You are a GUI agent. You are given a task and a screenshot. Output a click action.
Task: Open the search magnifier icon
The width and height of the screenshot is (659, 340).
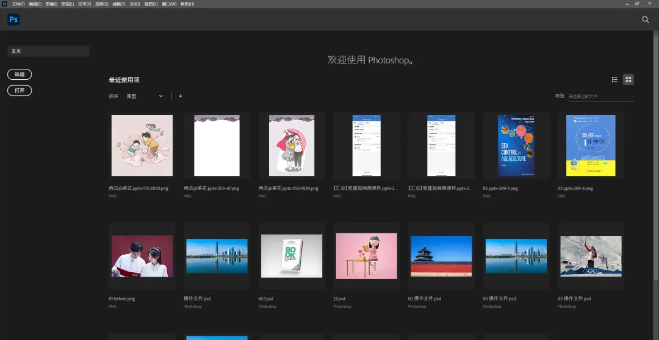646,19
